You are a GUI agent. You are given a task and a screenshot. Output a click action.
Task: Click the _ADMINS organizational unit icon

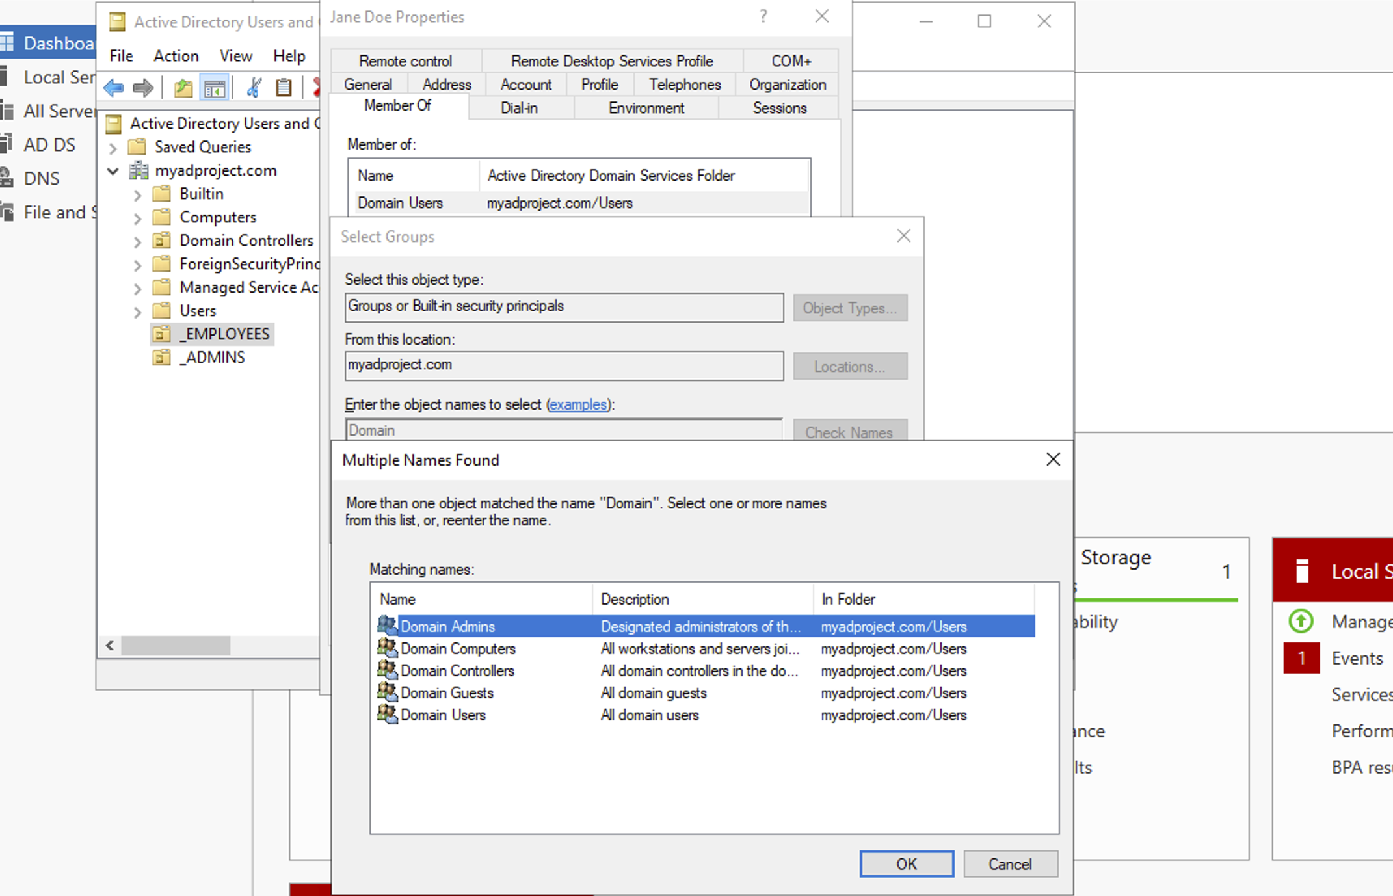[161, 357]
